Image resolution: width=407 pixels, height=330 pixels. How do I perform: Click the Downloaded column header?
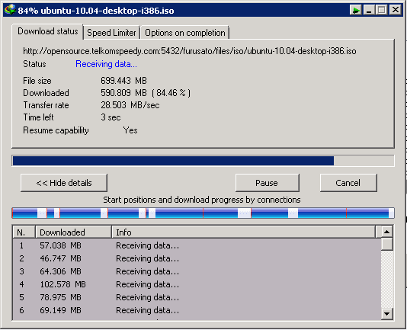pos(73,232)
